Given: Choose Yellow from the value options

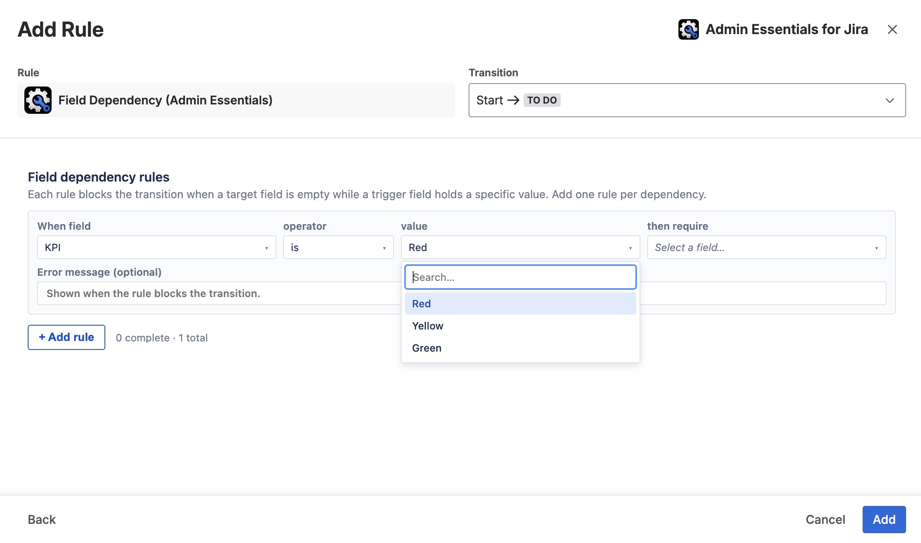Looking at the screenshot, I should (520, 326).
